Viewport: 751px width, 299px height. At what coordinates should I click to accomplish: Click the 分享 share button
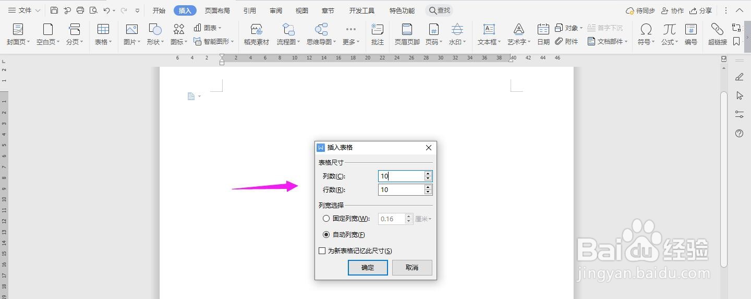point(700,10)
